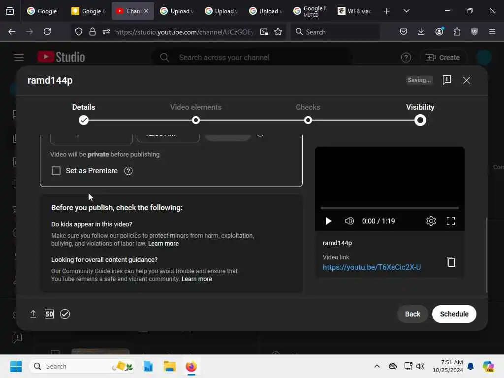
Task: Close the Channel browser tab
Action: 146,11
